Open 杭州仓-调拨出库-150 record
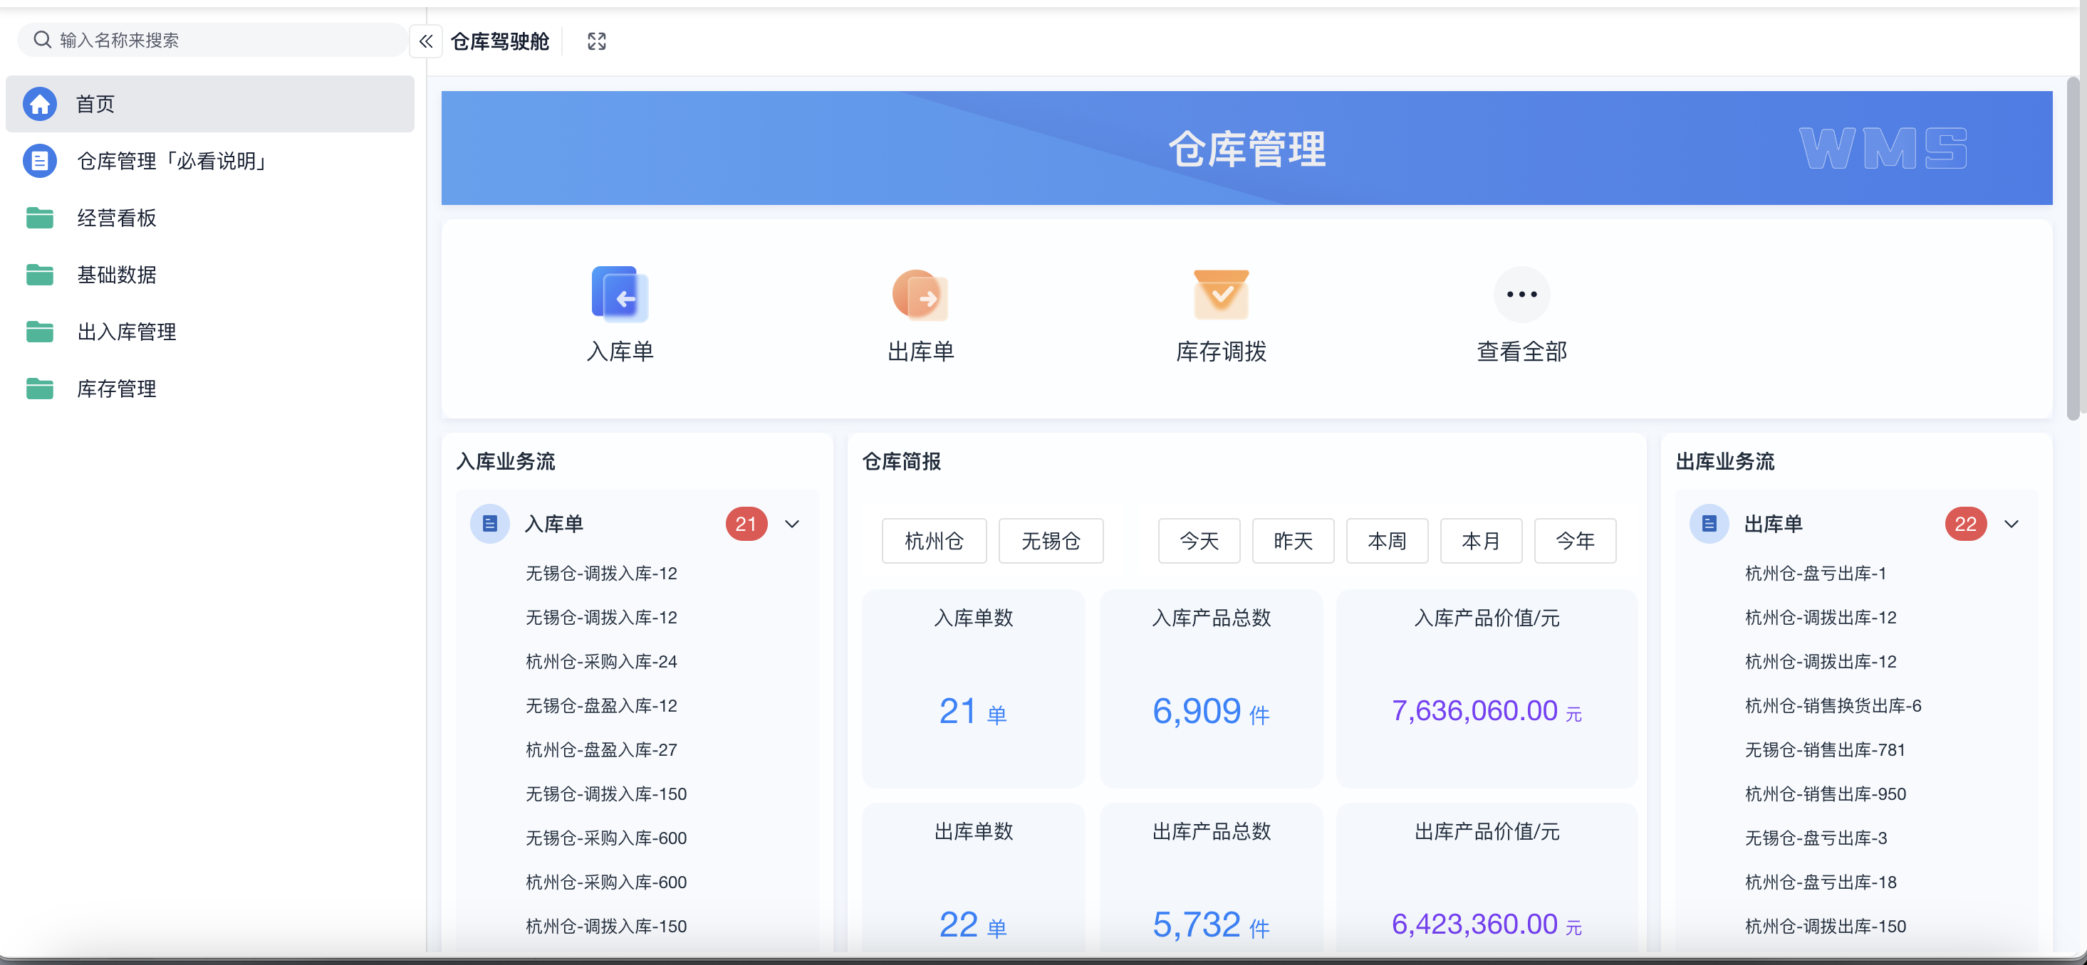The image size is (2087, 965). pos(1826,926)
